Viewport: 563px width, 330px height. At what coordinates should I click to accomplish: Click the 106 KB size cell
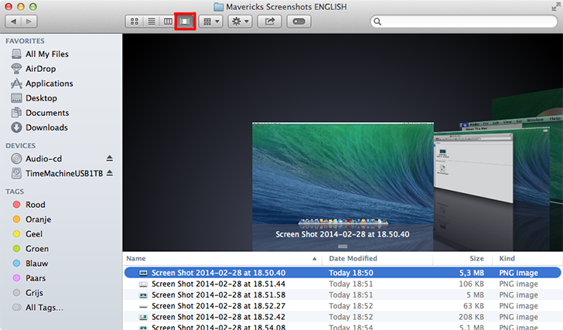[x=471, y=284]
